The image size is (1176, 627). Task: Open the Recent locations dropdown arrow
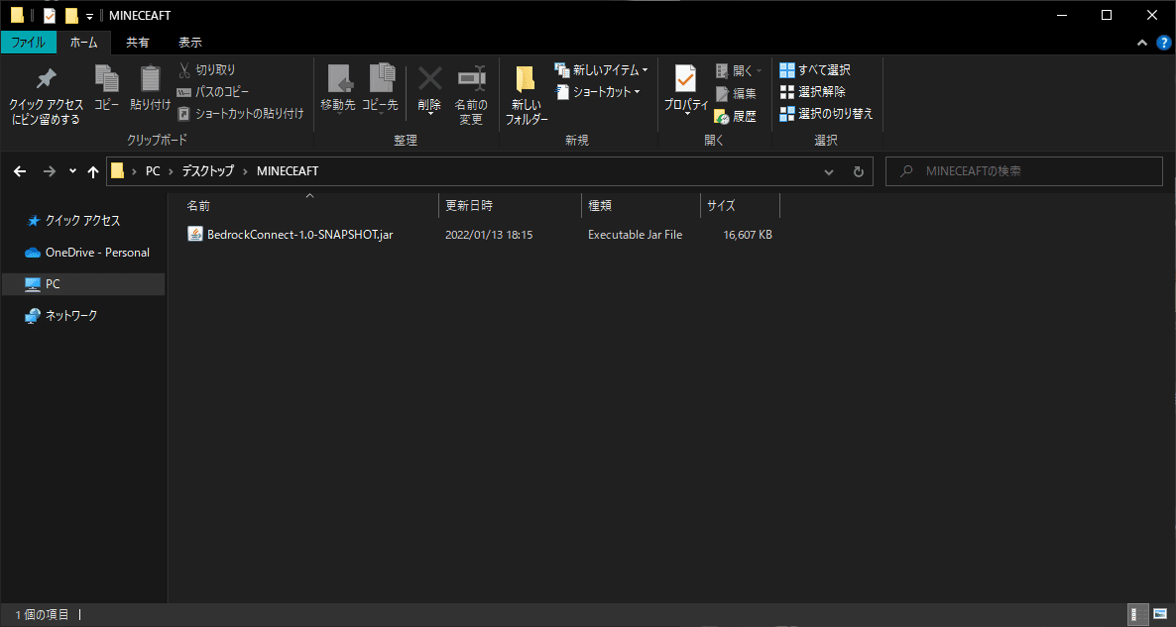coord(72,171)
